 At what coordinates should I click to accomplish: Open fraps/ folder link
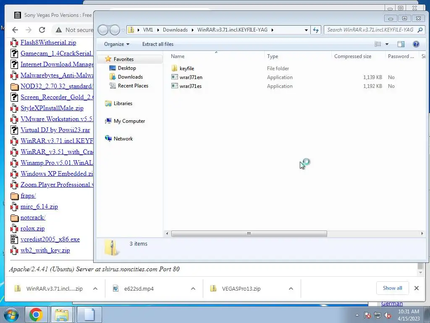[28, 195]
